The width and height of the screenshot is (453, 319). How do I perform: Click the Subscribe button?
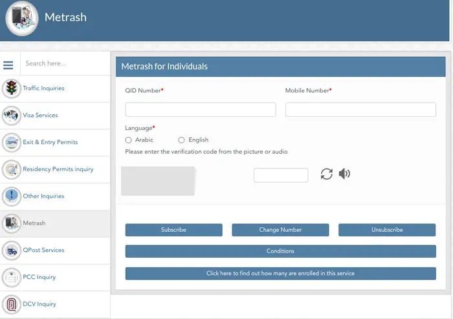tap(173, 230)
